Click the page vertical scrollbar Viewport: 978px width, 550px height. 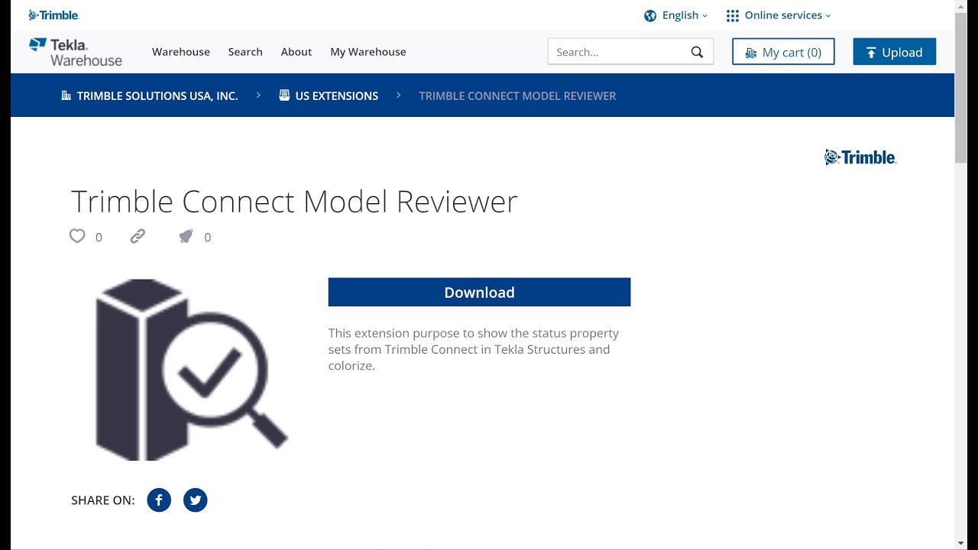(961, 88)
